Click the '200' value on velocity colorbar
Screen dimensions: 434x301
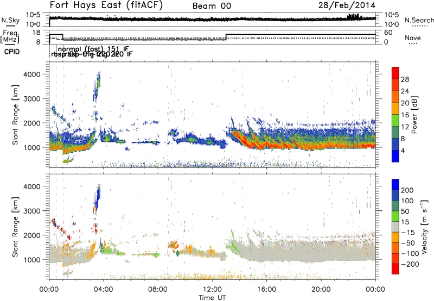(407, 190)
